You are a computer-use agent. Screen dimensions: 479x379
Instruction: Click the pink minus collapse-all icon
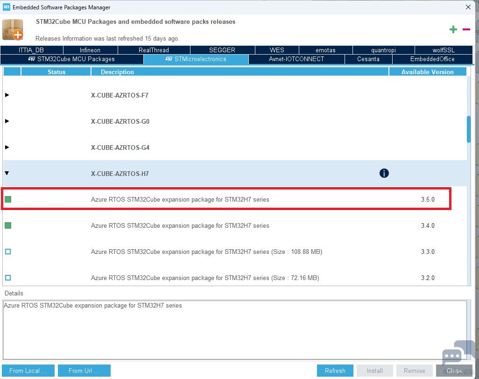click(466, 29)
